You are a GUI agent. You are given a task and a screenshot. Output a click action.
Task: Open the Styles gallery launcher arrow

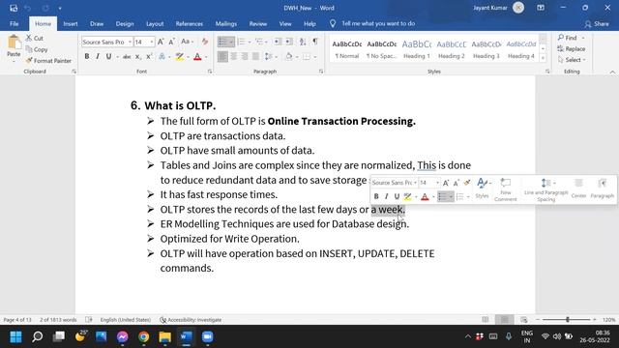pyautogui.click(x=547, y=72)
